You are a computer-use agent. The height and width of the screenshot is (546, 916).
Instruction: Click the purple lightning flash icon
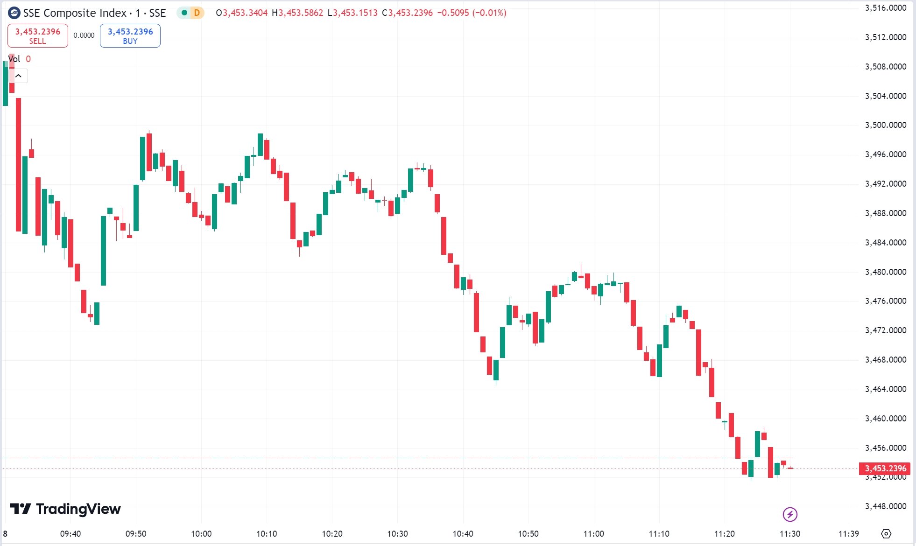tap(790, 514)
